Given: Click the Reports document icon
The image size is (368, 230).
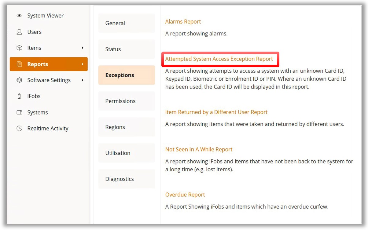Looking at the screenshot, I should point(19,64).
